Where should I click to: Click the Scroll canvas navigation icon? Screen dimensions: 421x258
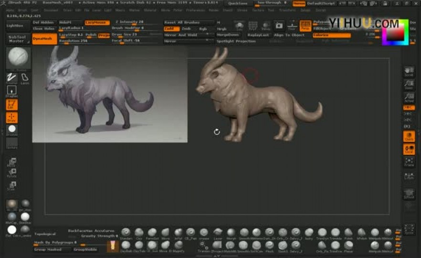coord(409,72)
